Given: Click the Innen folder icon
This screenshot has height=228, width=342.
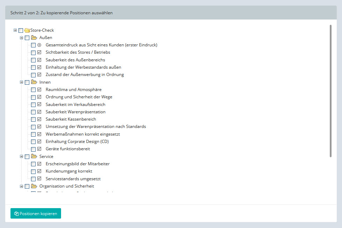Looking at the screenshot, I should point(34,82).
